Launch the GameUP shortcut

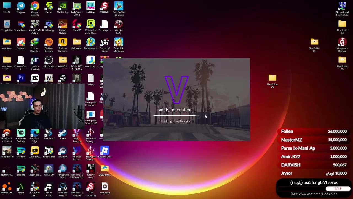(77, 26)
